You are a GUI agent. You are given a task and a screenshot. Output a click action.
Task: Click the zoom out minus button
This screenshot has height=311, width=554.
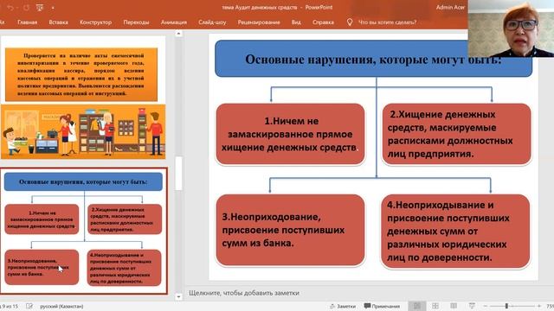pos(486,306)
